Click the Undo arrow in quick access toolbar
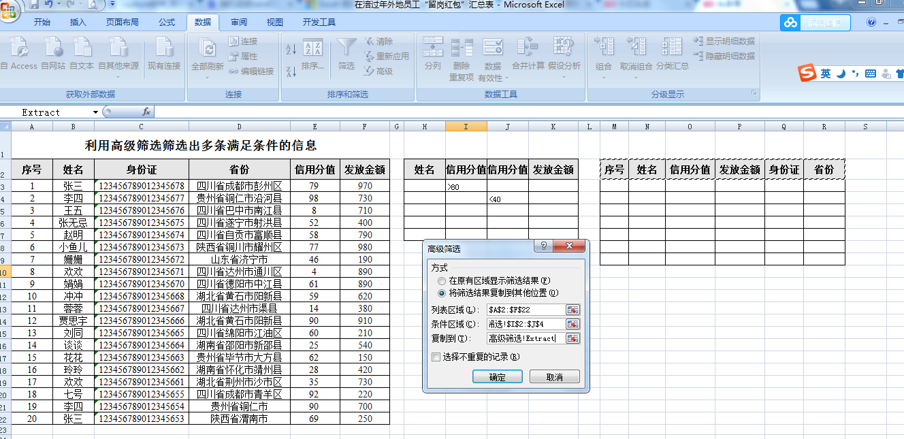The image size is (904, 439). click(x=49, y=4)
